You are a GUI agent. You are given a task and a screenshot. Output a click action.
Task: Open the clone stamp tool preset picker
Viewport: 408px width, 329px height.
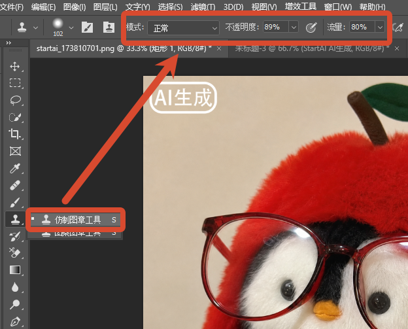[x=22, y=27]
